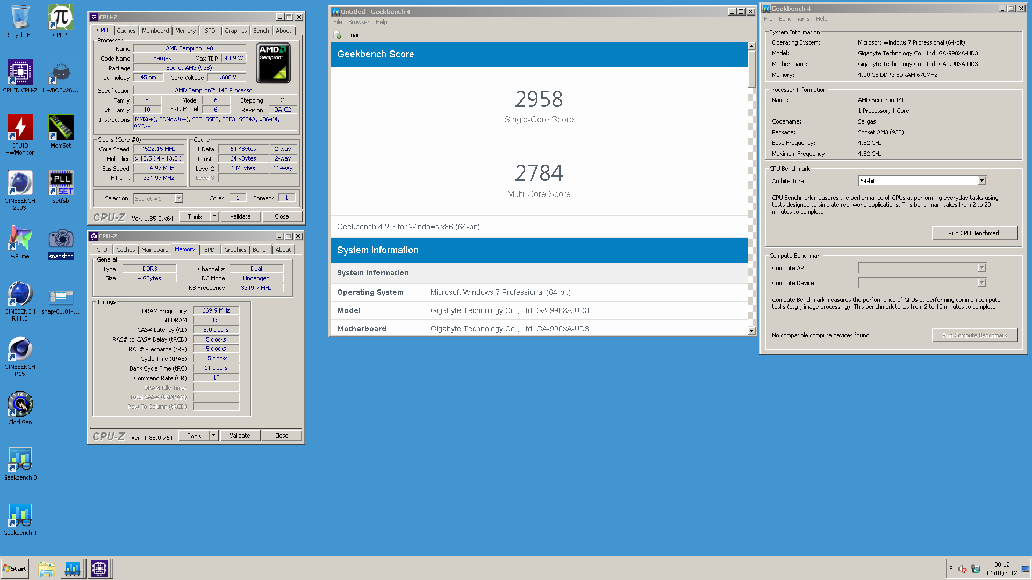Click the volume muted tray icon
This screenshot has height=580, width=1032.
963,569
